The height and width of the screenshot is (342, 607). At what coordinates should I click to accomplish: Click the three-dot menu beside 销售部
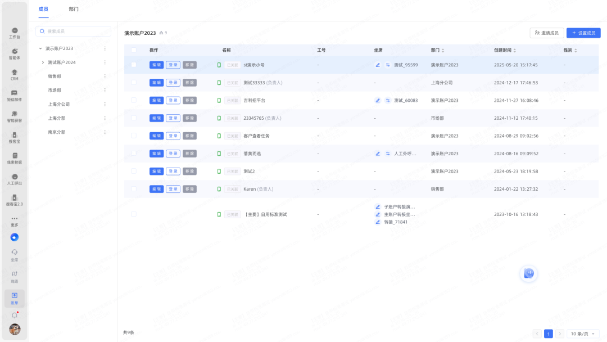(x=105, y=76)
